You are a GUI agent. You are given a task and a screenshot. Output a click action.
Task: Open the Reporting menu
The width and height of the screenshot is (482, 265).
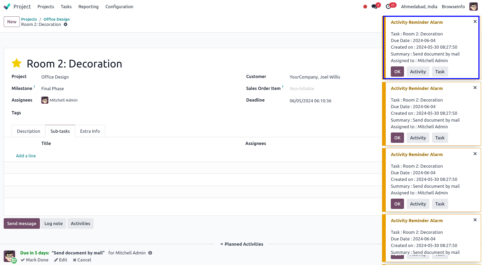(88, 7)
